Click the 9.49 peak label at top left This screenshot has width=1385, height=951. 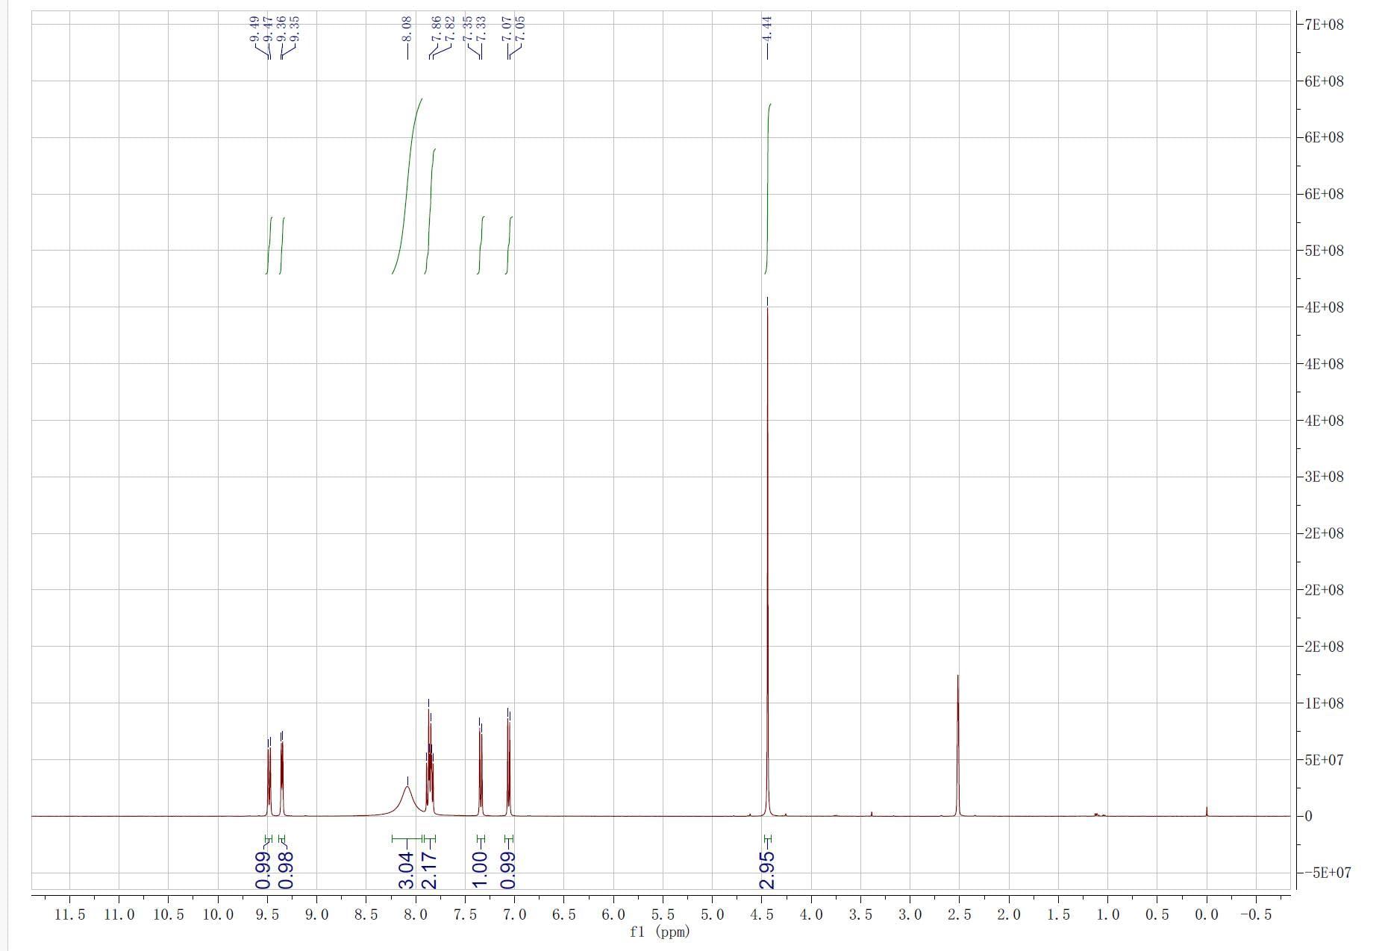pyautogui.click(x=255, y=29)
